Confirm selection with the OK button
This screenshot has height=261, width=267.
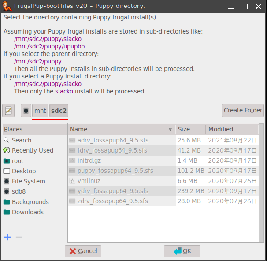coord(182,251)
